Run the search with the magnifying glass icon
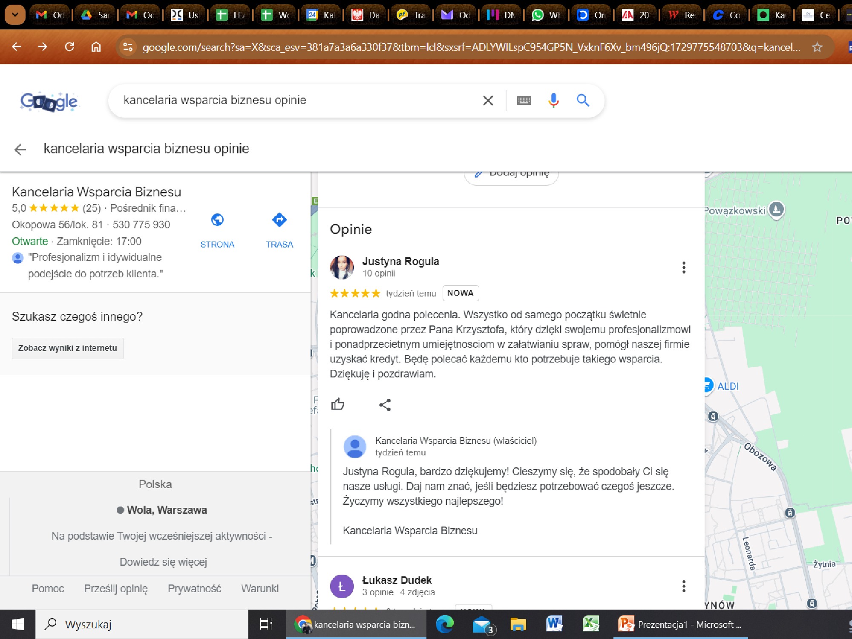 pos(583,100)
